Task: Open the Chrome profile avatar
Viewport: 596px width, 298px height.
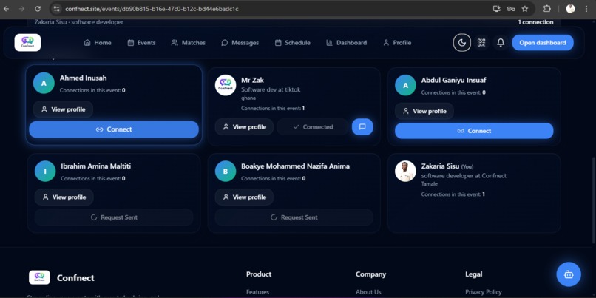Action: pyautogui.click(x=570, y=9)
